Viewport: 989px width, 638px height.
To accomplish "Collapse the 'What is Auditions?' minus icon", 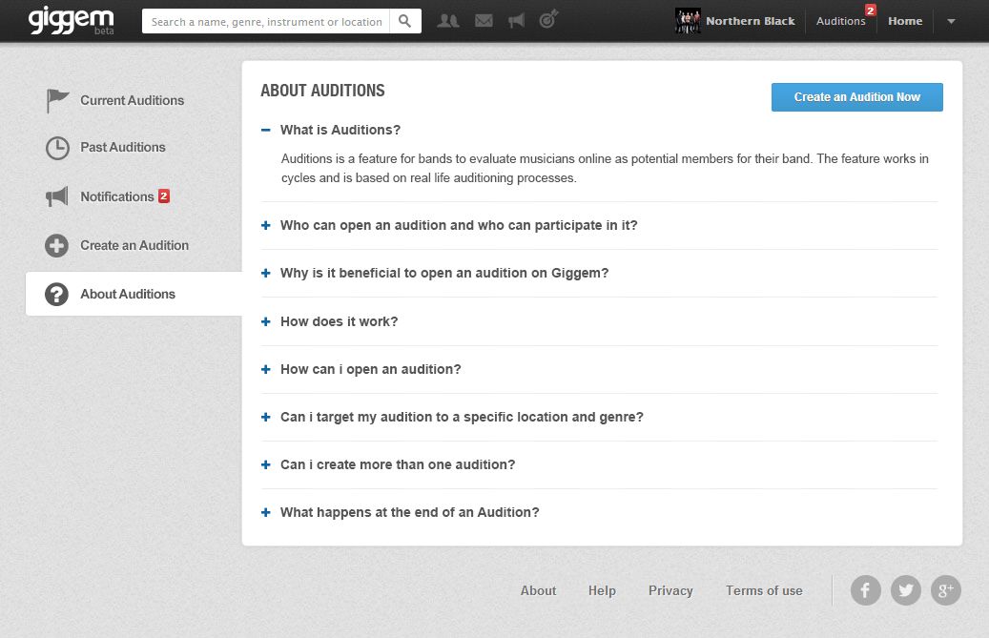I will click(265, 130).
